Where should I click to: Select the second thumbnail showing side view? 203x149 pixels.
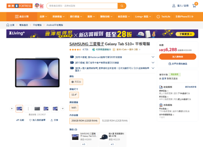point(28,109)
